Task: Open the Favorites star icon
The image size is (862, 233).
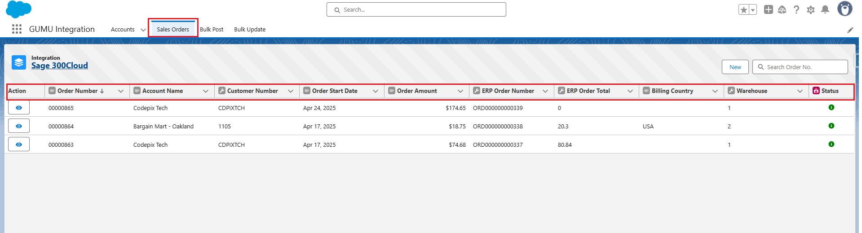Action: click(744, 10)
